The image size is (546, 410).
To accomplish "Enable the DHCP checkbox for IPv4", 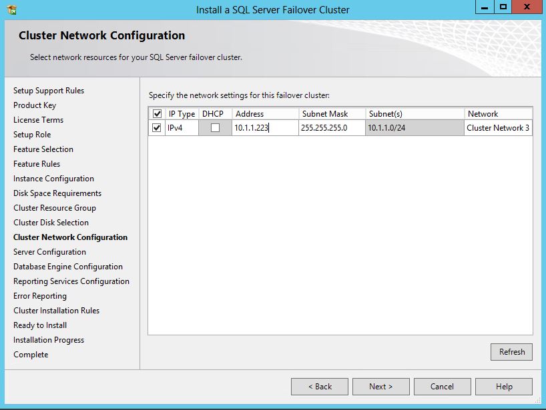I will [x=215, y=127].
